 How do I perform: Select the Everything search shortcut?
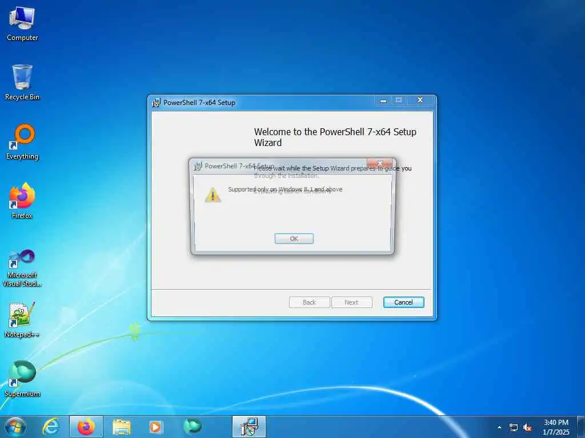click(22, 142)
